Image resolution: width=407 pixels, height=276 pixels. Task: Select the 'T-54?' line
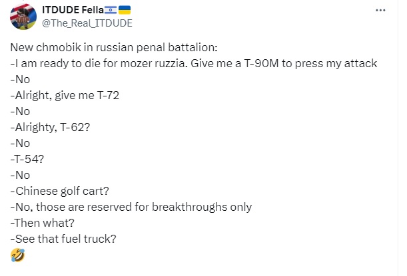tap(27, 159)
